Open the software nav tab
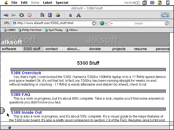The image size is (174, 130). (9, 49)
